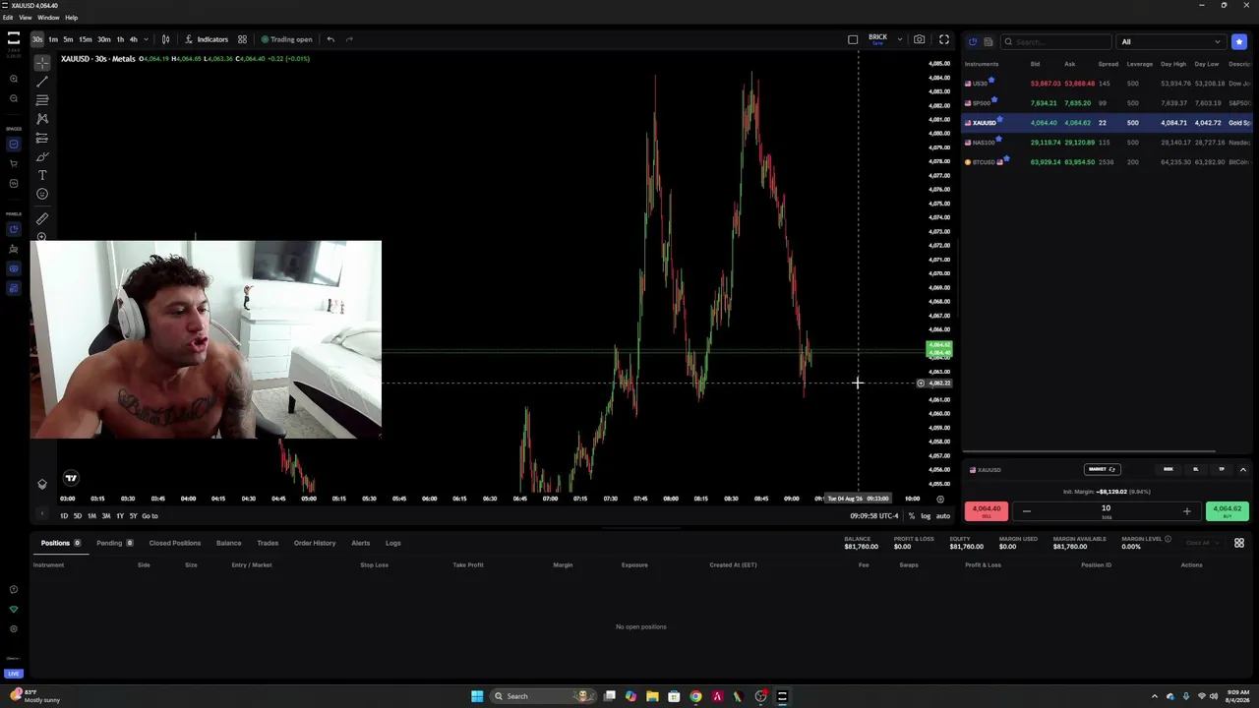Click the instruments Search field
The height and width of the screenshot is (708, 1259).
click(1056, 41)
